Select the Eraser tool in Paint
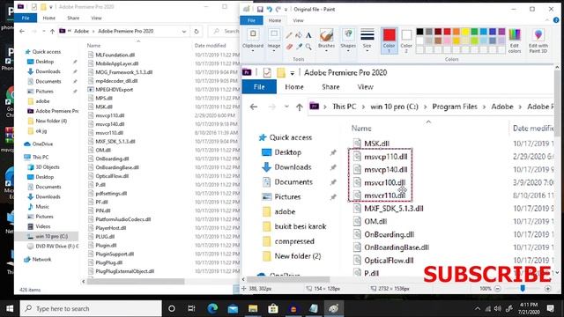This screenshot has height=317, width=564. pos(289,47)
